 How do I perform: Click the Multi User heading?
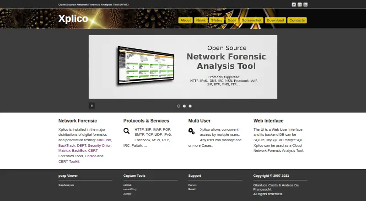[x=199, y=121]
